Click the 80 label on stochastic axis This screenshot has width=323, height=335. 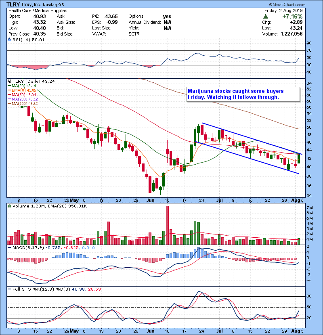click(309, 296)
